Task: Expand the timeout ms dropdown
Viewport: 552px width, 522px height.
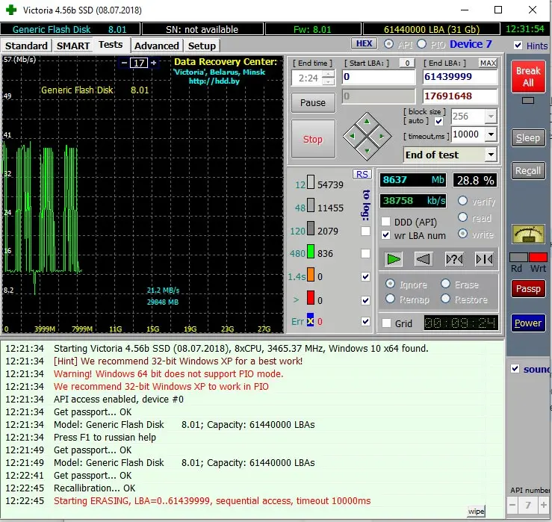Action: [x=490, y=134]
